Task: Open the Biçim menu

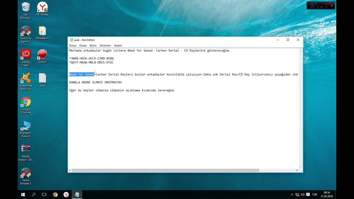Action: point(93,46)
